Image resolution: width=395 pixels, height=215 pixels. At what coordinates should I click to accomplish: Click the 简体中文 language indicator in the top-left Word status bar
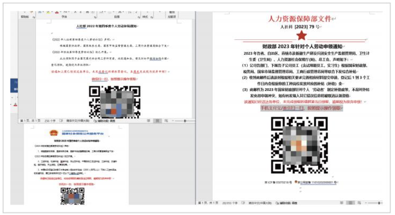pyautogui.click(x=78, y=121)
